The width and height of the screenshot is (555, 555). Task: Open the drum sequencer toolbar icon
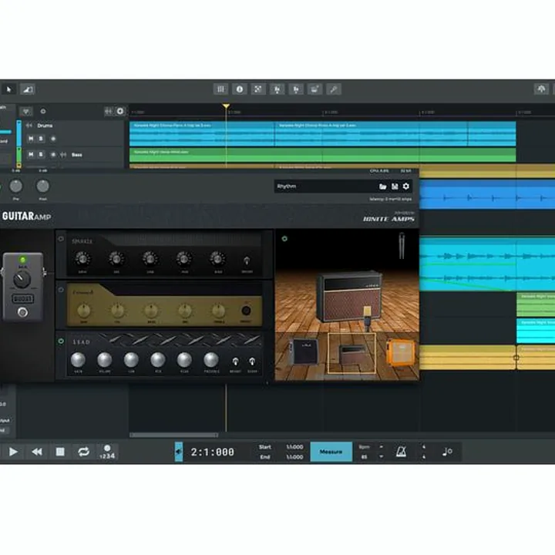314,89
